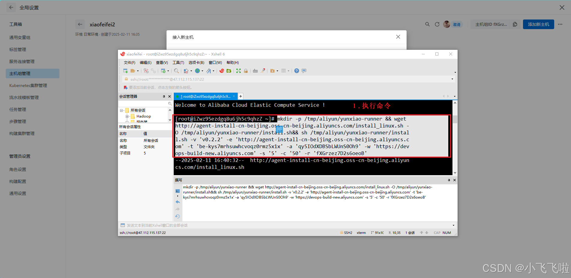
Task: Open Kubernetes集群管理 in the sidebar
Action: point(28,85)
